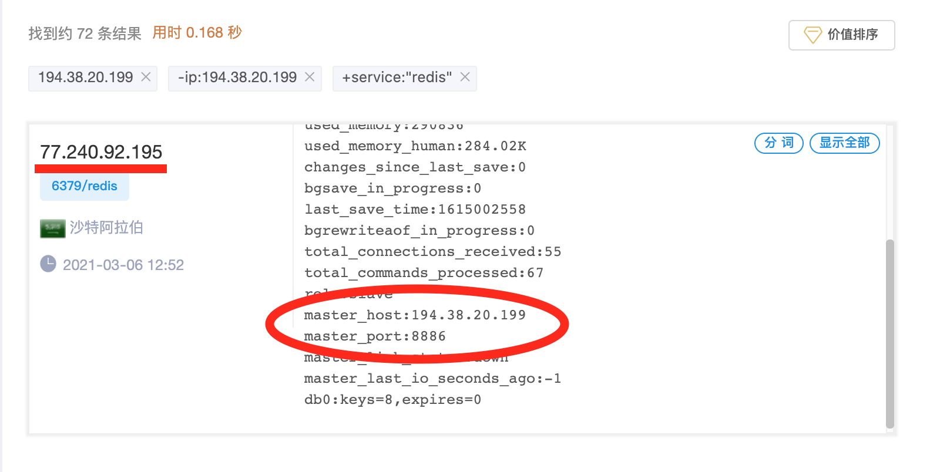Click the 分词 word segmentation button
This screenshot has width=940, height=472.
[x=778, y=143]
